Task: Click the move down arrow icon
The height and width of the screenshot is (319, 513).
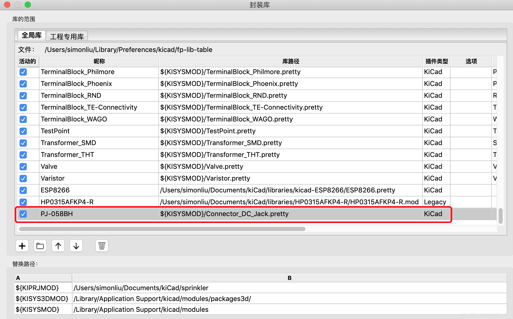Action: 76,246
